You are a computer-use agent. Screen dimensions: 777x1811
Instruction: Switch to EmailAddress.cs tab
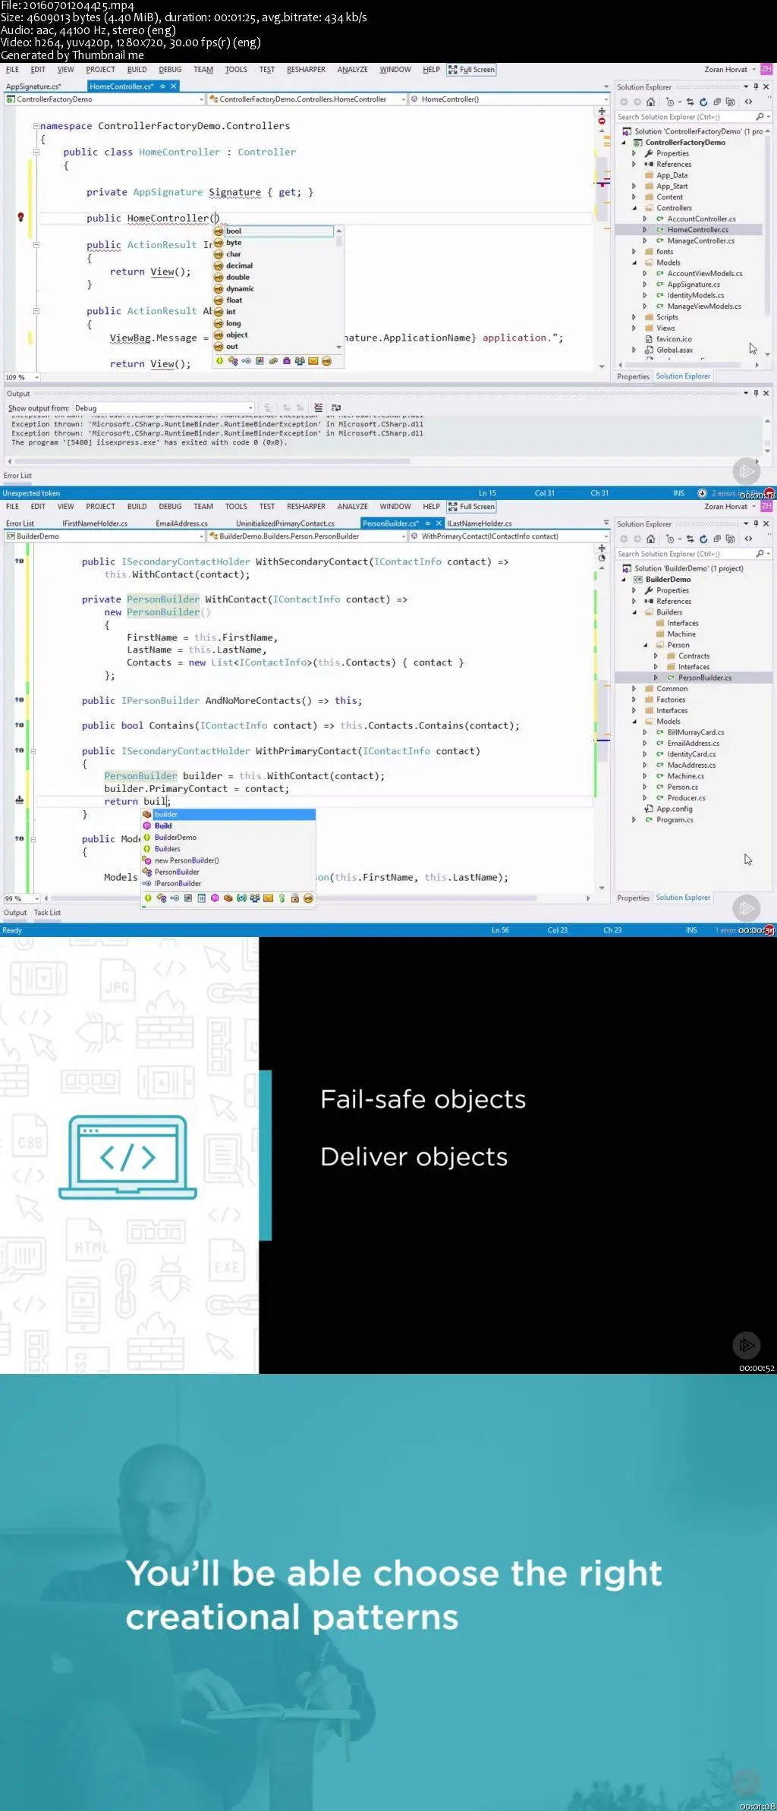click(x=181, y=523)
